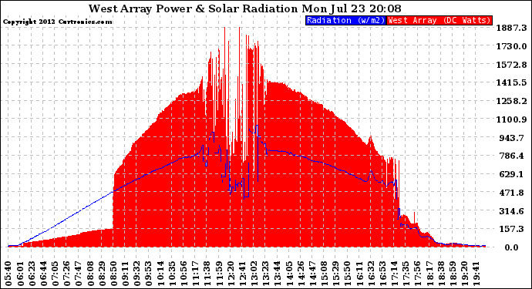Screen dimensions: 532x289
Task: Click the 11:38 time axis label
Action: (x=207, y=273)
